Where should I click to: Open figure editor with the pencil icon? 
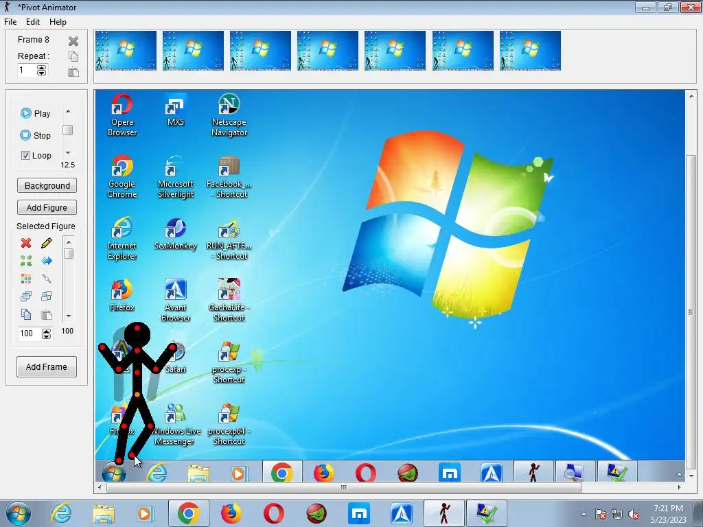coord(47,243)
